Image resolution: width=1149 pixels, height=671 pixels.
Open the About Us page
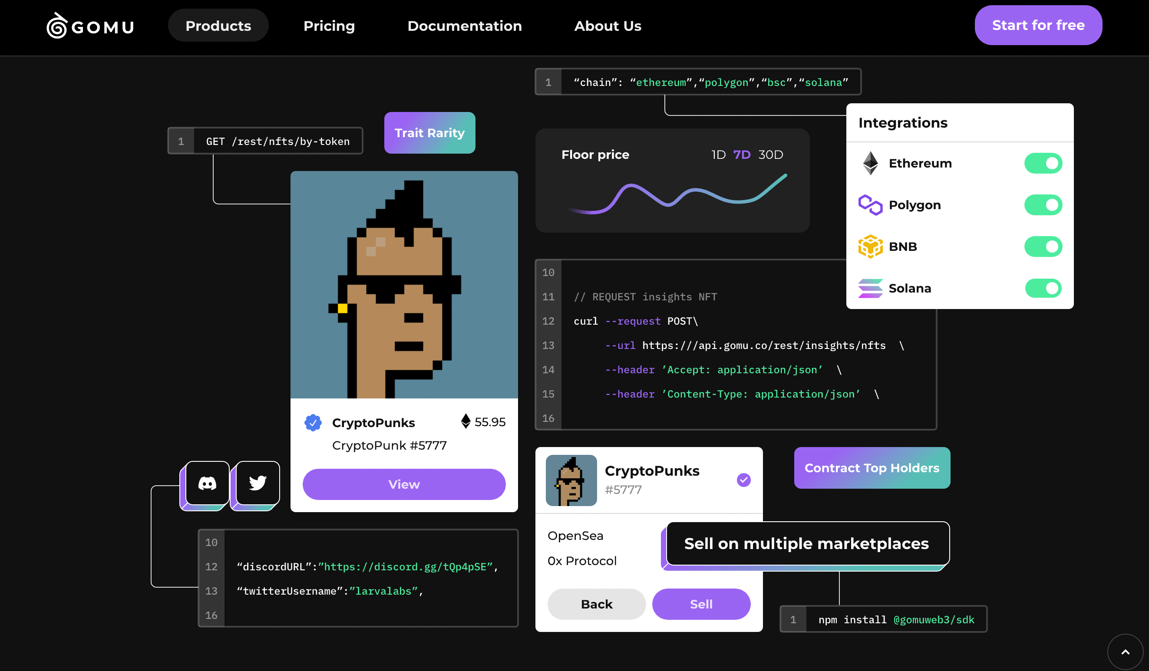(608, 26)
